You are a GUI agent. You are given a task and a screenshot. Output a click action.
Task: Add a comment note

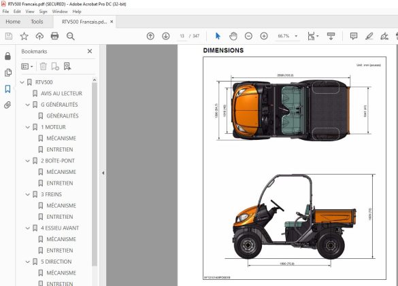click(x=354, y=36)
